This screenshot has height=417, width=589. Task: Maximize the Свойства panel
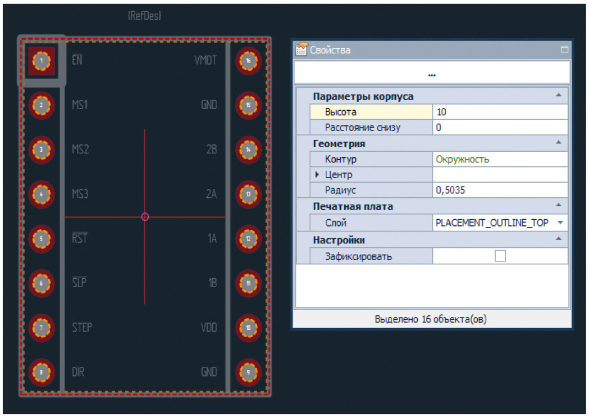coord(564,49)
